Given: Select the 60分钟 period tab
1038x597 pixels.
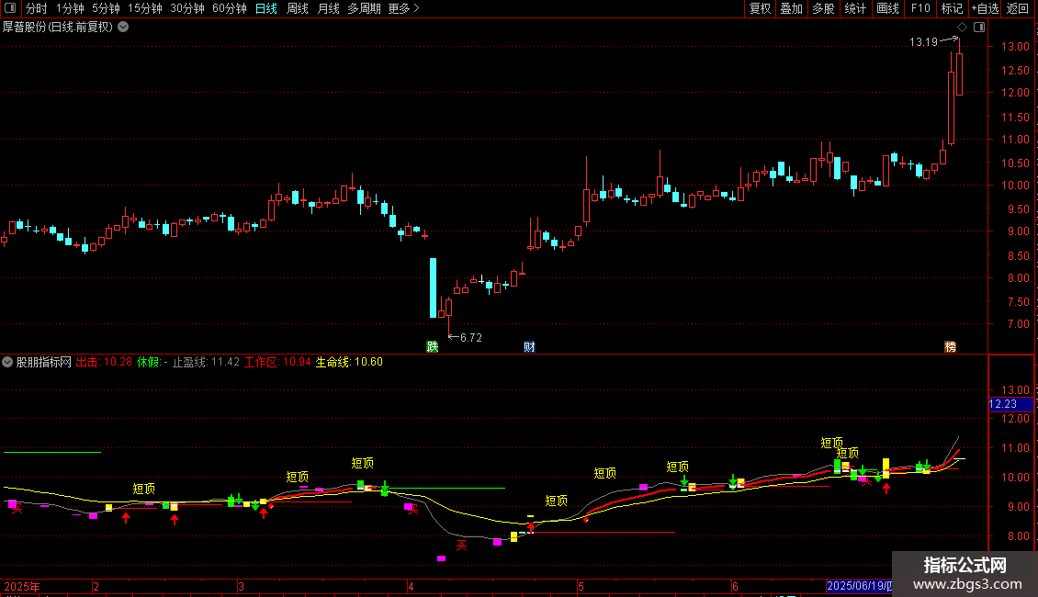Looking at the screenshot, I should (229, 8).
